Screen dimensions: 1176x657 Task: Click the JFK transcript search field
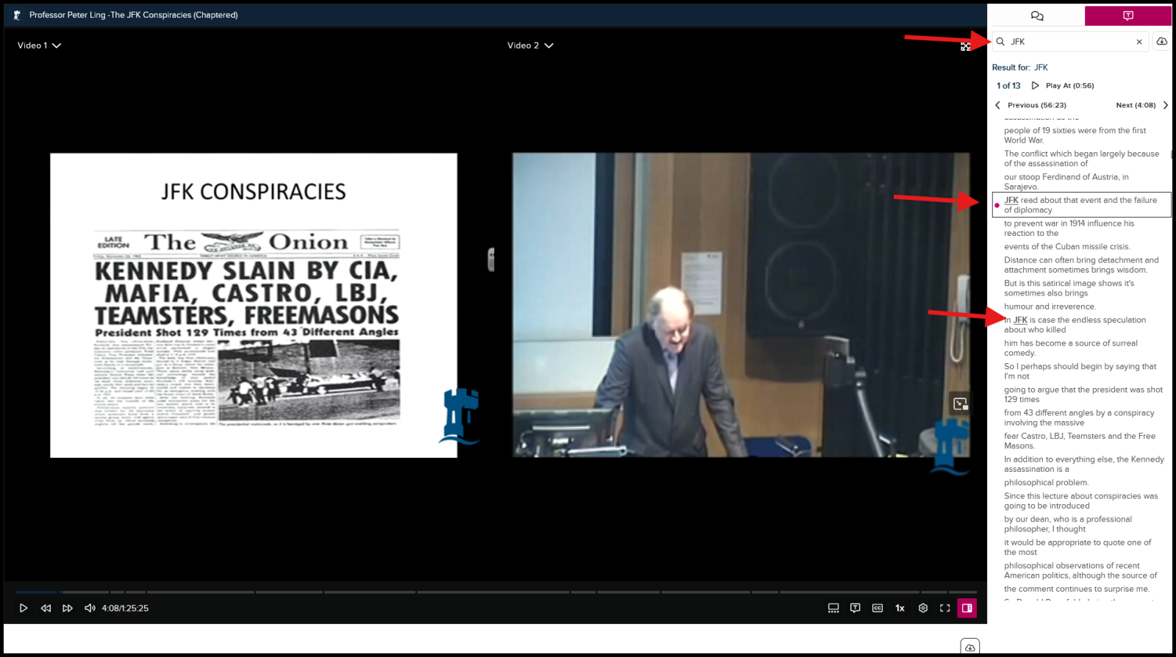[x=1071, y=42]
